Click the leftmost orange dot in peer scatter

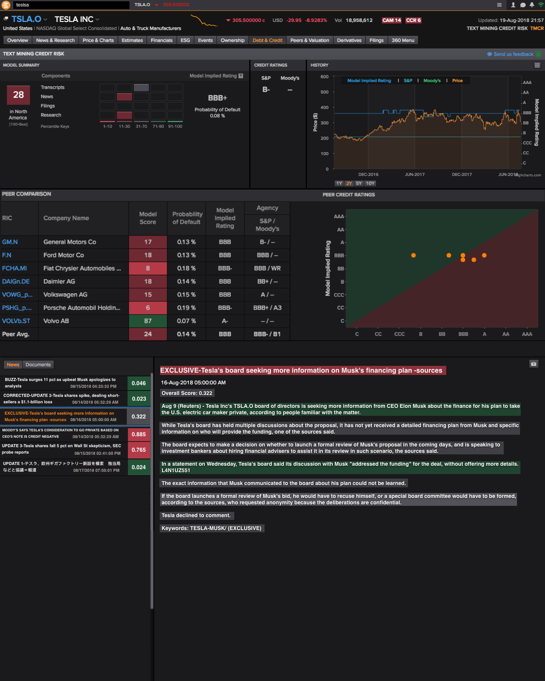point(413,255)
